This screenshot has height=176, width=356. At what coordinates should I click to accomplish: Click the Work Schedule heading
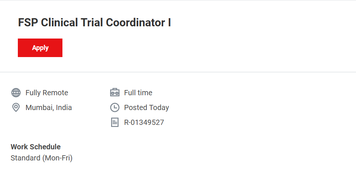point(36,147)
